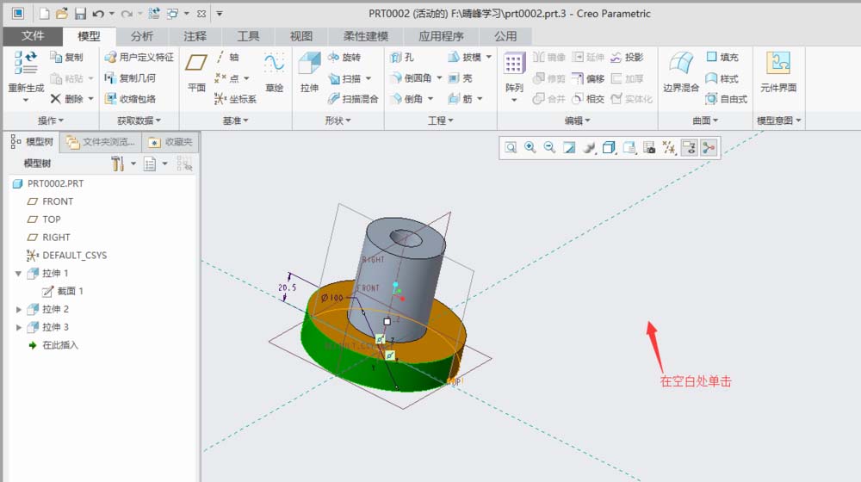Expand the 形状 group dropdown
Image resolution: width=861 pixels, height=482 pixels.
(338, 120)
